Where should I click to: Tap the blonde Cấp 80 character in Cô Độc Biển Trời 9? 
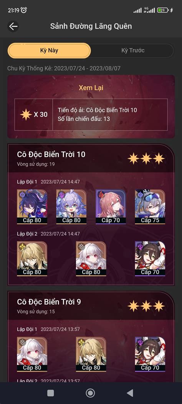click(91, 354)
